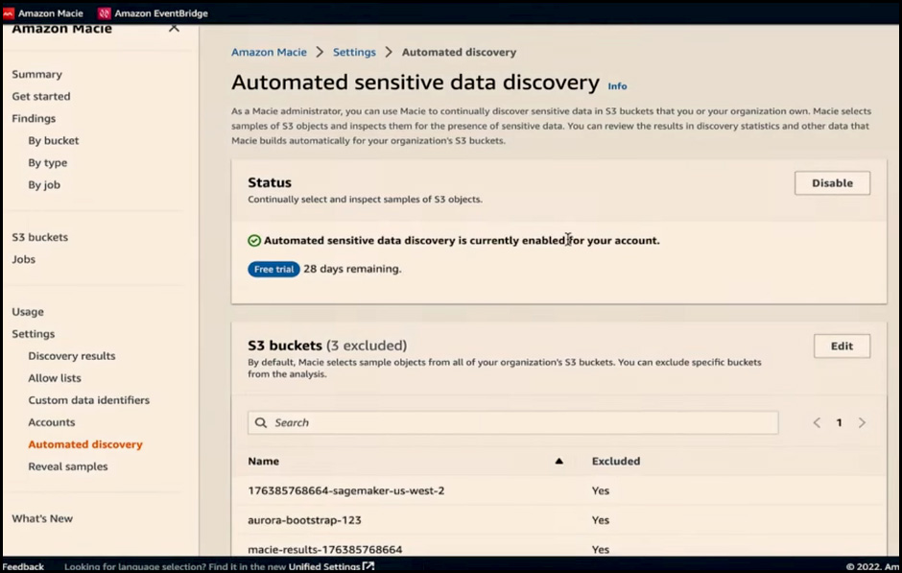Screen dimensions: 902x573
Task: Open the Amazon EventBridge shortcut icon
Action: [105, 12]
